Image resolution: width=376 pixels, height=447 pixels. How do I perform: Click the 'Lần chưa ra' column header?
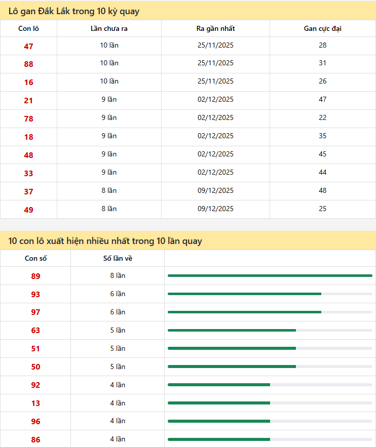[x=109, y=28]
